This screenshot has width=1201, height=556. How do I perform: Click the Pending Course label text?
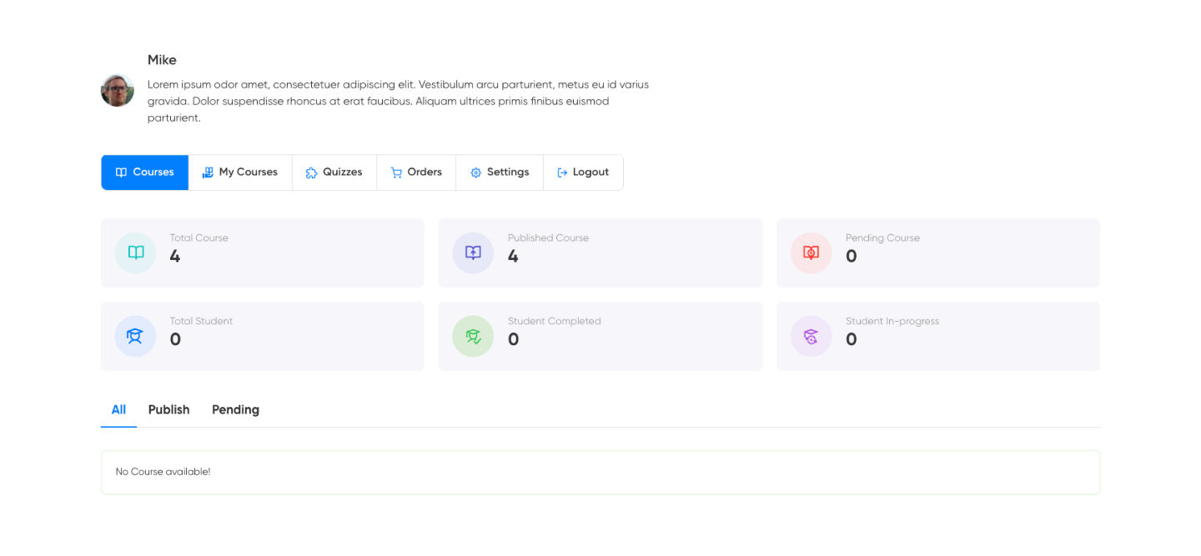click(882, 238)
